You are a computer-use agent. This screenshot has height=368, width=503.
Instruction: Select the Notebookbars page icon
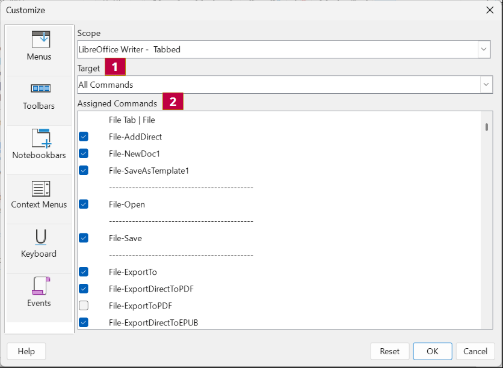pyautogui.click(x=41, y=138)
